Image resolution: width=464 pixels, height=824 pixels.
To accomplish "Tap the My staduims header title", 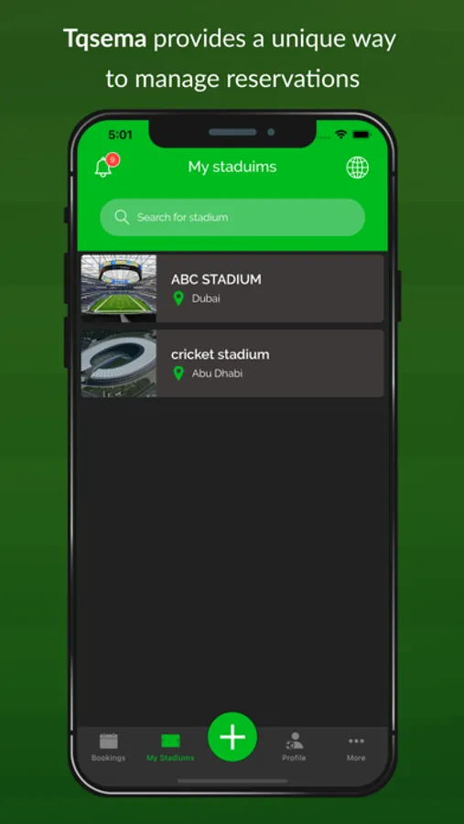I will (232, 168).
